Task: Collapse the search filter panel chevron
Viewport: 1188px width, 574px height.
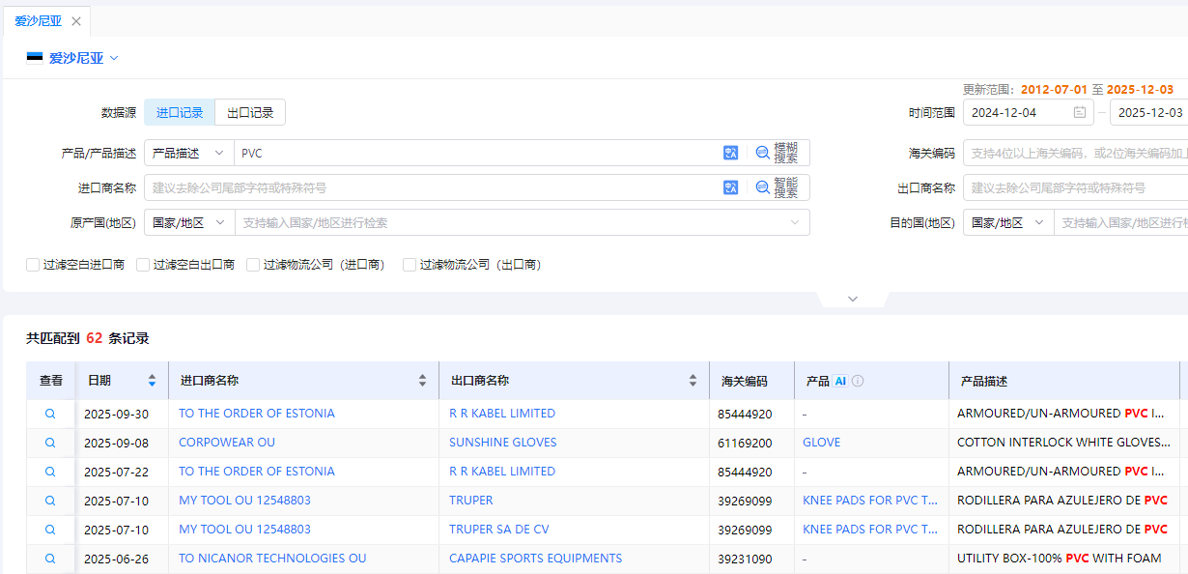Action: coord(852,299)
